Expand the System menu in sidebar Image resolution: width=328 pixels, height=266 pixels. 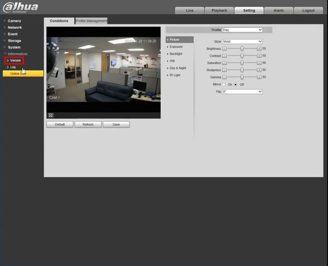click(14, 47)
